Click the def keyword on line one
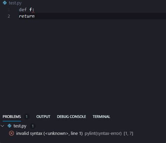The height and width of the screenshot is (143, 166). coord(23,9)
